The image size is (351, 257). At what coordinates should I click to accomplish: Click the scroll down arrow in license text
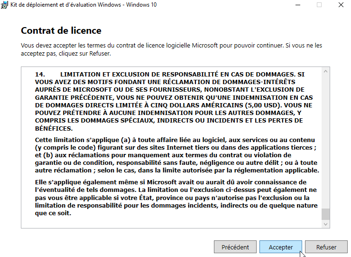click(325, 224)
